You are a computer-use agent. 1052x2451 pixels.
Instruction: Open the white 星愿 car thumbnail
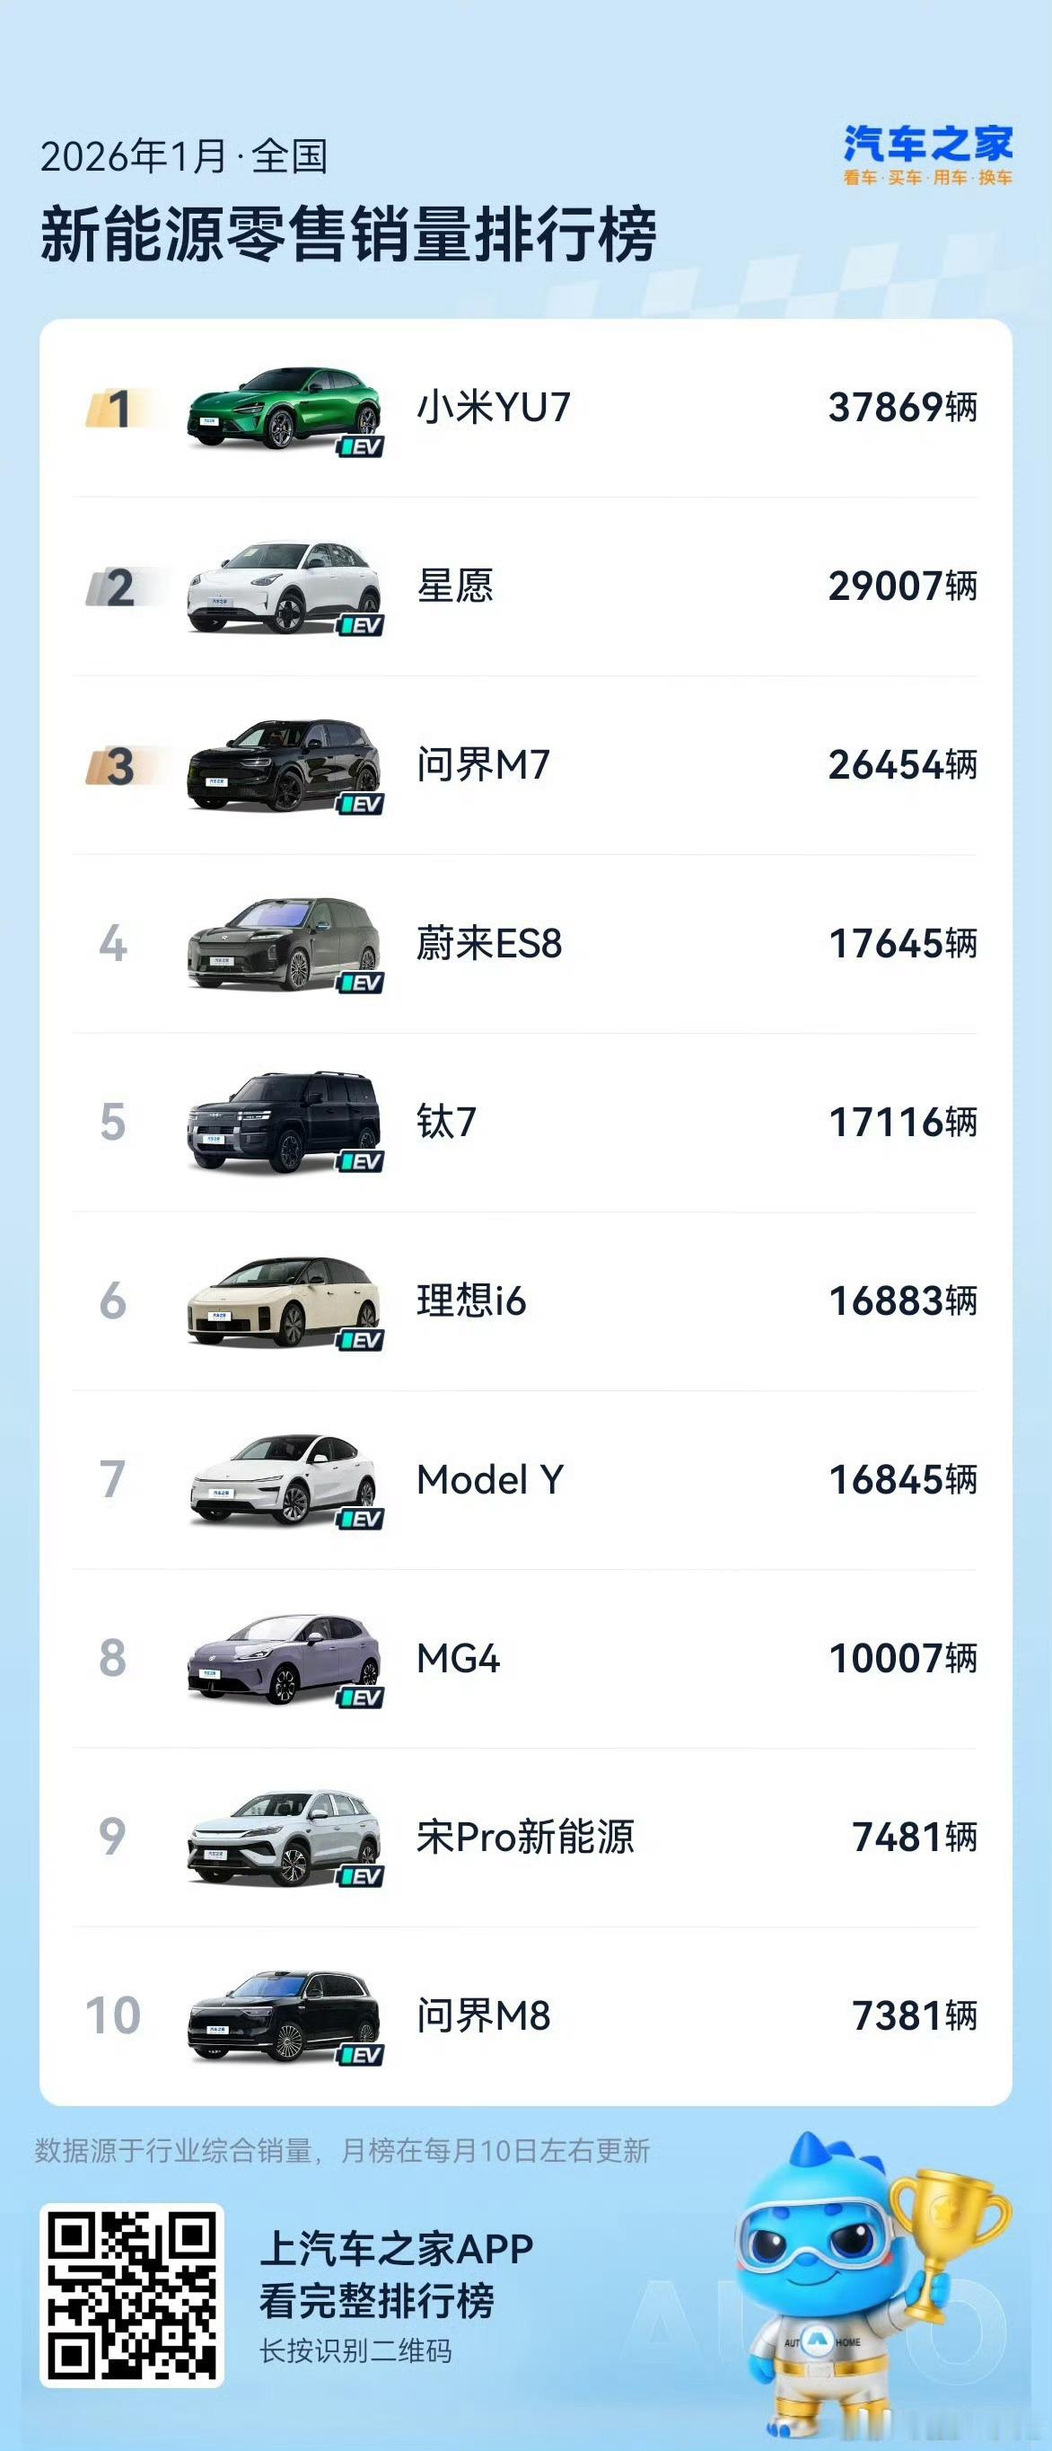[x=284, y=587]
